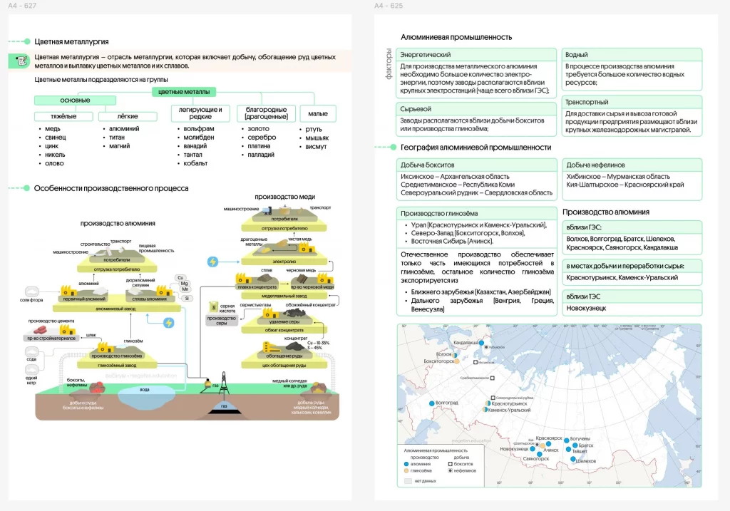Click the соли фтора cloud icon
The width and height of the screenshot is (730, 511).
[x=33, y=291]
